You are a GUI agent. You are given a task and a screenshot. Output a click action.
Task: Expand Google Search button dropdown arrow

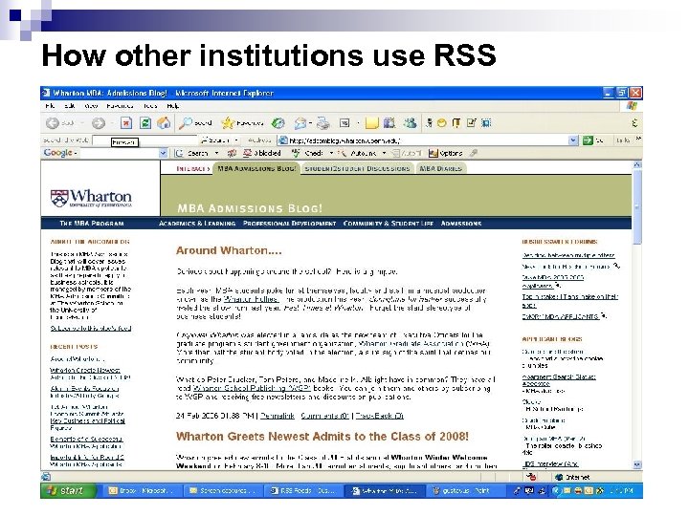point(216,153)
